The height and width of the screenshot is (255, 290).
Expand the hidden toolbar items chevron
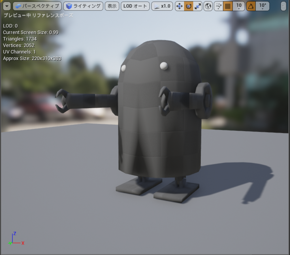coord(283,6)
